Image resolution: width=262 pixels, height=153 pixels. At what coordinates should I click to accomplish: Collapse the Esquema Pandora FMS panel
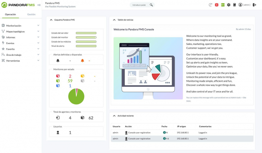pyautogui.click(x=51, y=20)
